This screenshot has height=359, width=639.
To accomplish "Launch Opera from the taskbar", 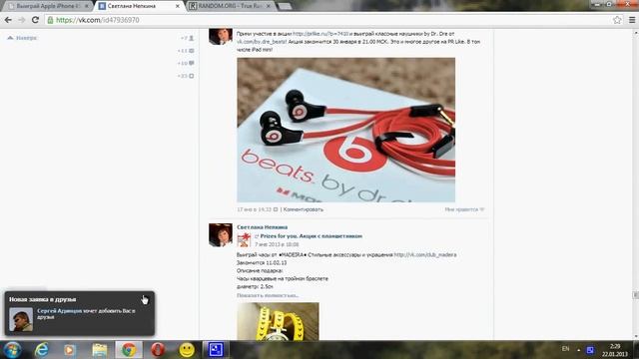I will 158,350.
